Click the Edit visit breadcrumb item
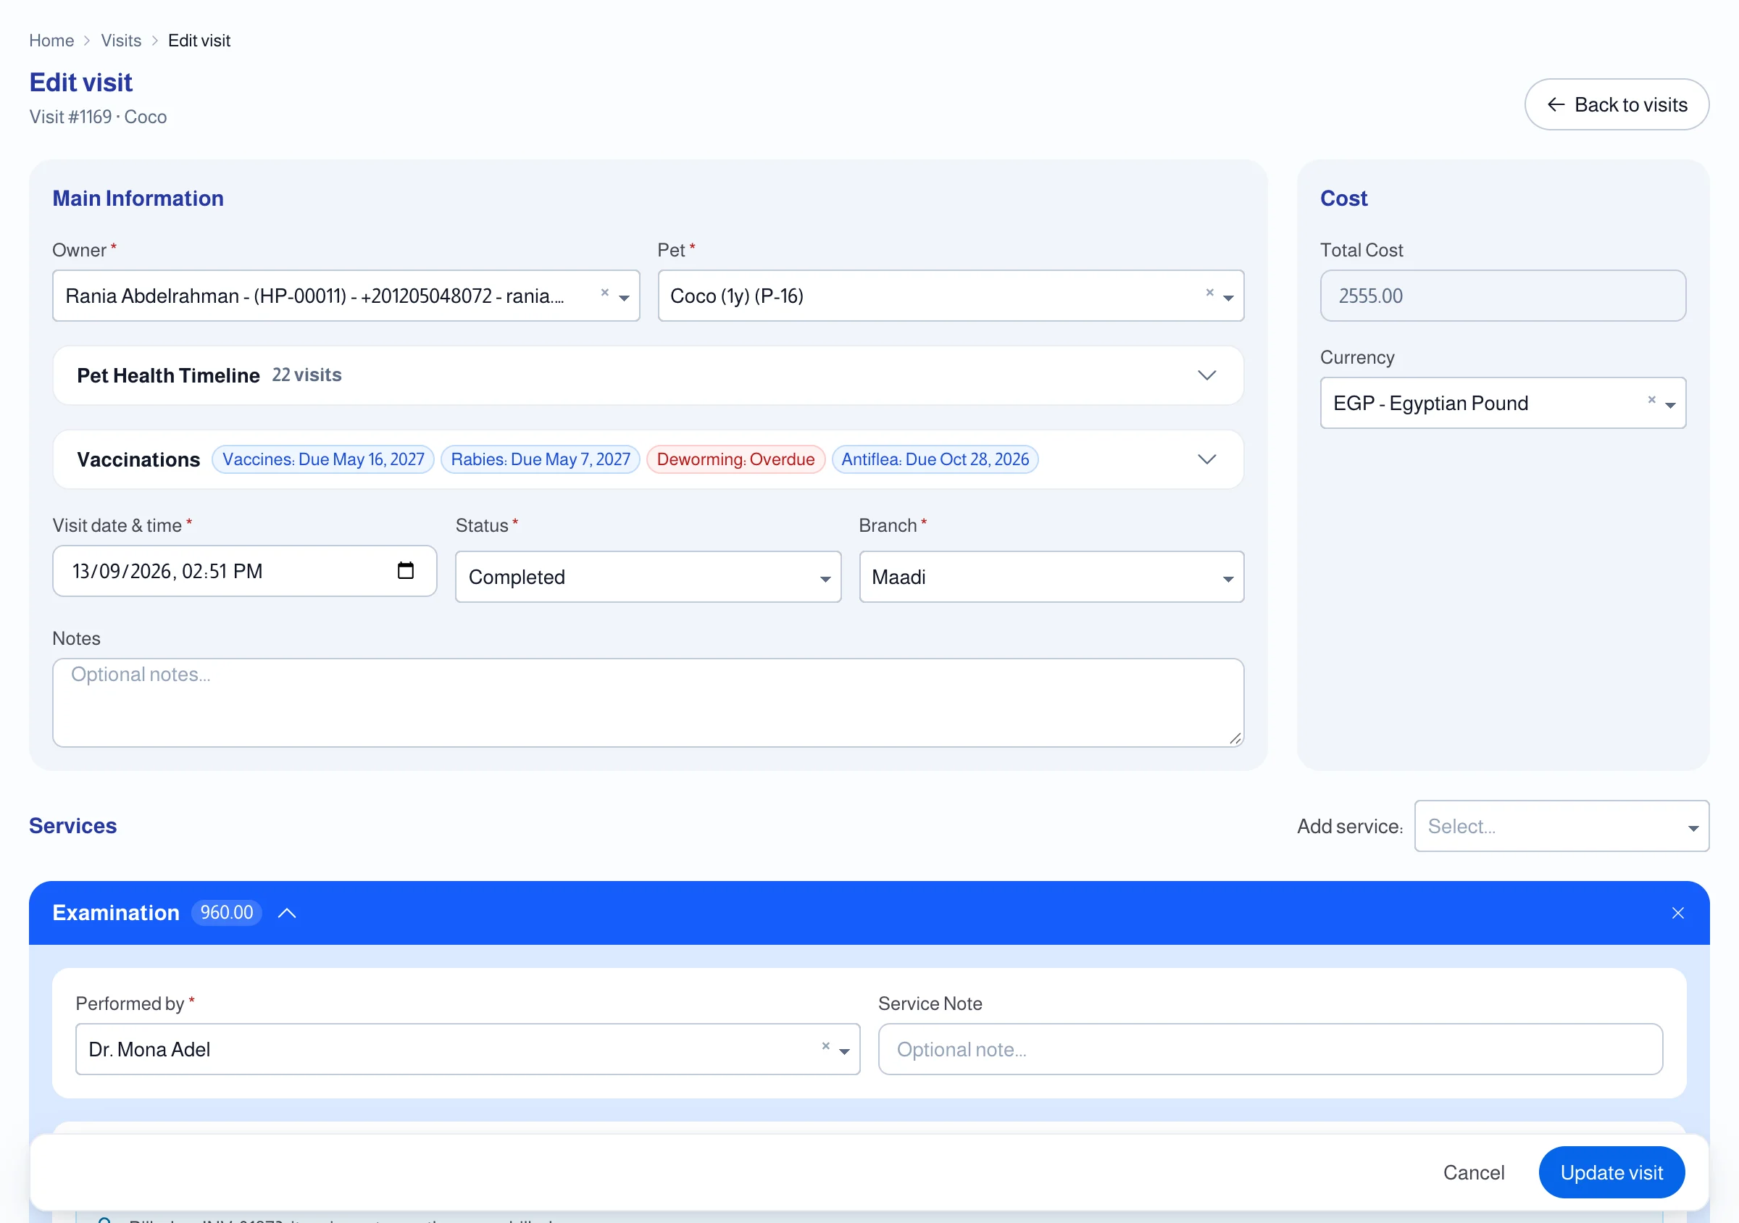The image size is (1739, 1223). [199, 40]
